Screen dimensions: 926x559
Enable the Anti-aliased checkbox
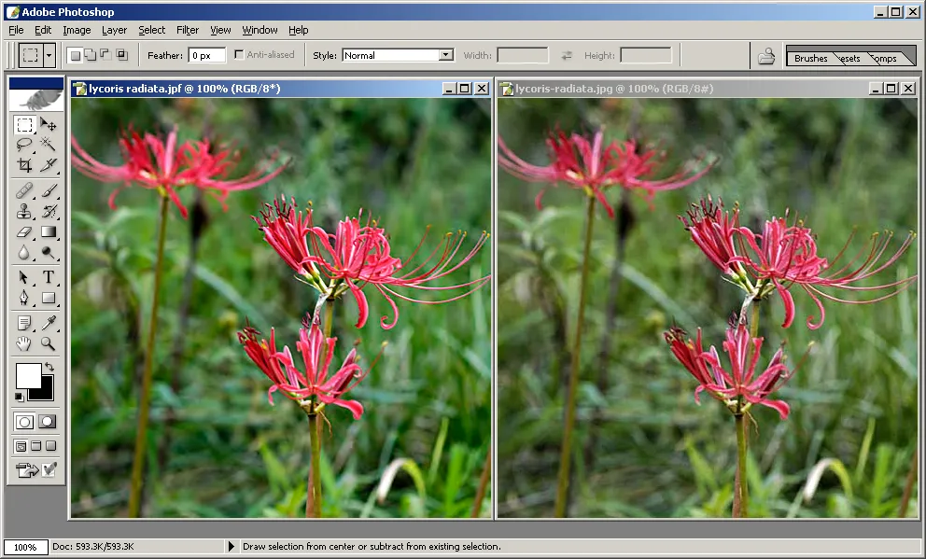tap(240, 55)
